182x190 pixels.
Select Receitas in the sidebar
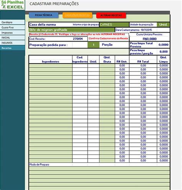pyautogui.click(x=12, y=48)
